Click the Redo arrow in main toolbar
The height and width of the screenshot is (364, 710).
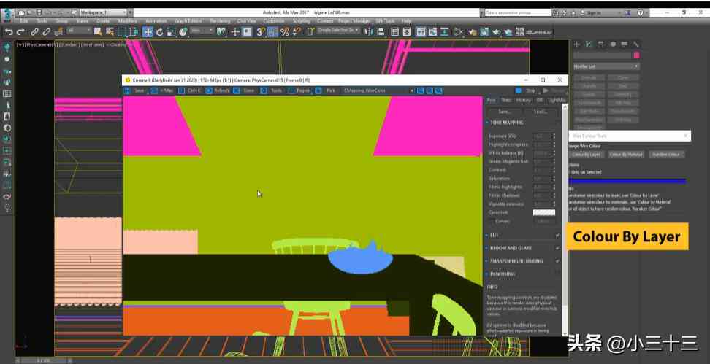20,32
